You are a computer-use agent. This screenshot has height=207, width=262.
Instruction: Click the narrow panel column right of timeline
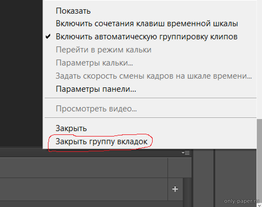point(203,178)
